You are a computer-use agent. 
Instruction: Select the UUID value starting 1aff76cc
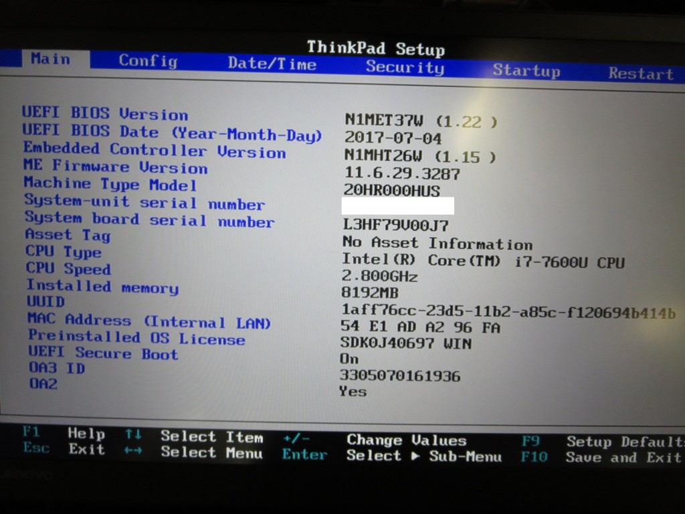[x=508, y=312]
